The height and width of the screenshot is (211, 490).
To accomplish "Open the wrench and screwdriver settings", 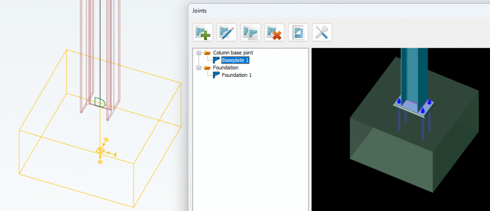I will [322, 32].
